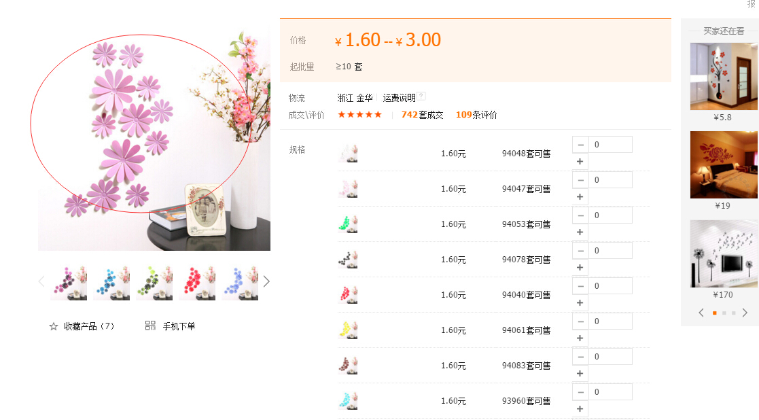The height and width of the screenshot is (420, 759).
Task: Select the red flower variant image
Action: (x=347, y=295)
